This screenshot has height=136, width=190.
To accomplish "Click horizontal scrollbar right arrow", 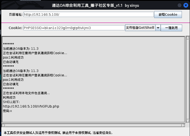I will pos(183,125).
